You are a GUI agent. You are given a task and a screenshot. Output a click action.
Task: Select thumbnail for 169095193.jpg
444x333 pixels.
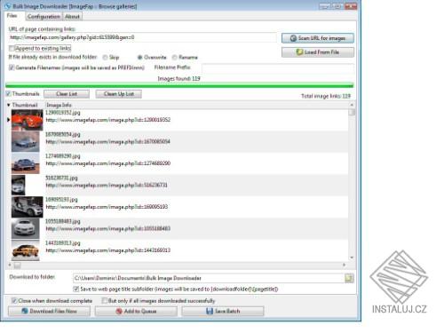pyautogui.click(x=27, y=207)
